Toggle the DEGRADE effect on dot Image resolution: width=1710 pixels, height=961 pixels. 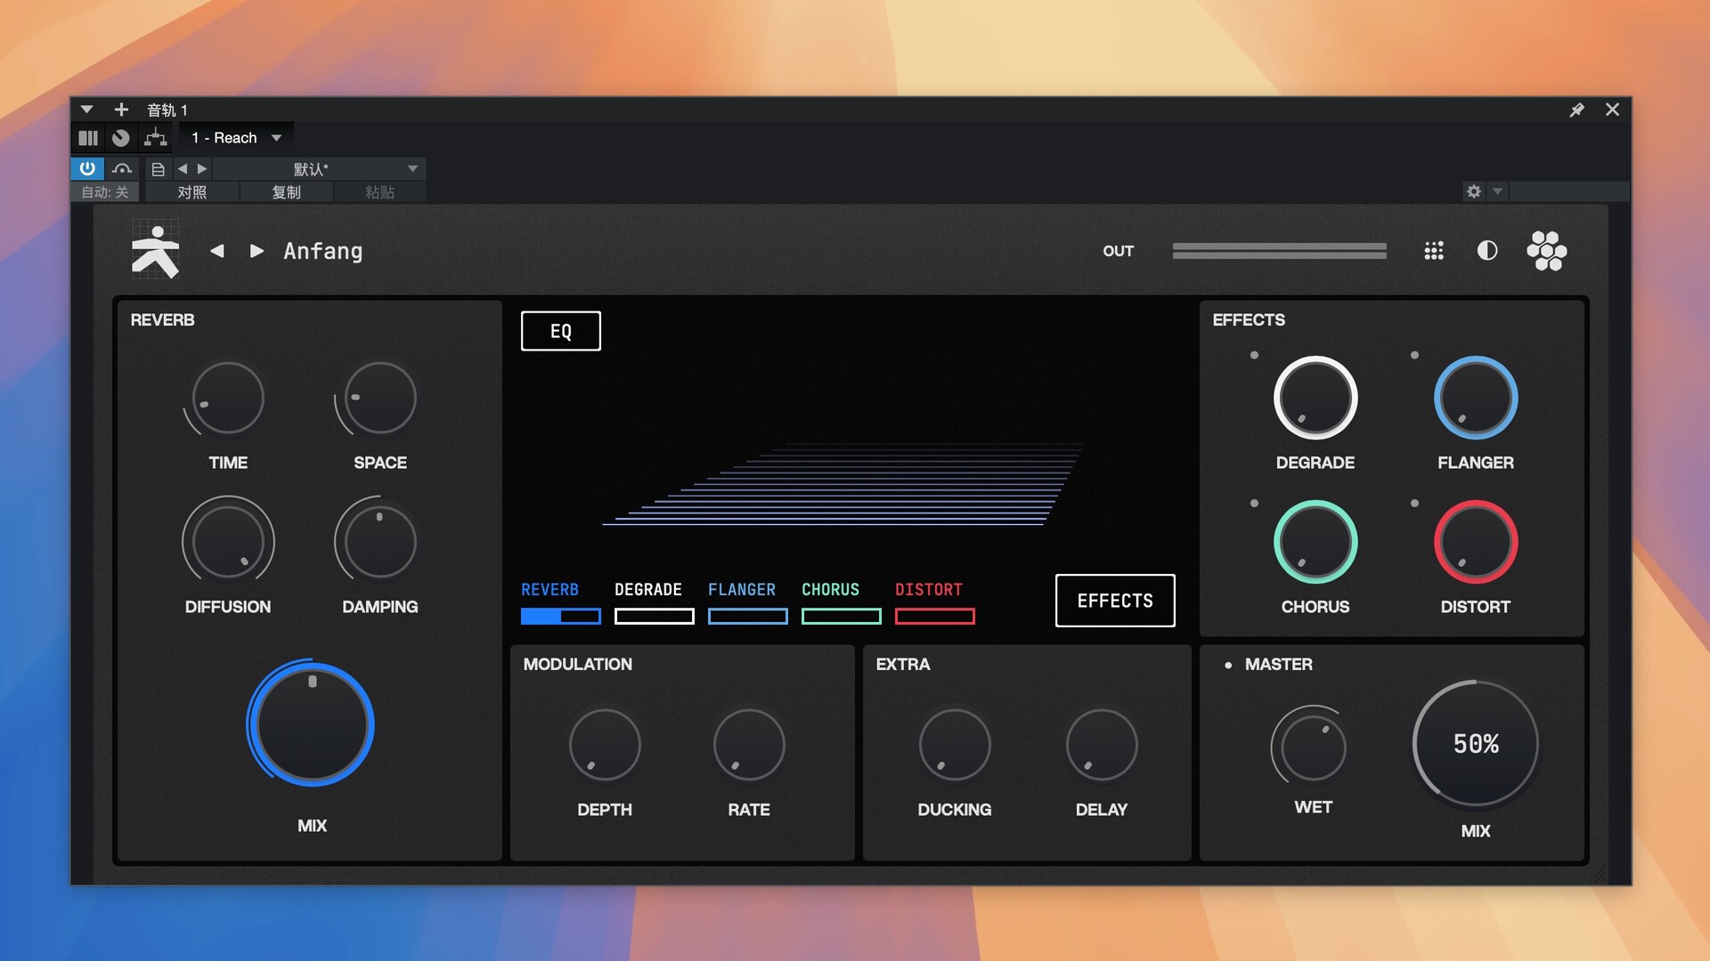(x=1254, y=355)
